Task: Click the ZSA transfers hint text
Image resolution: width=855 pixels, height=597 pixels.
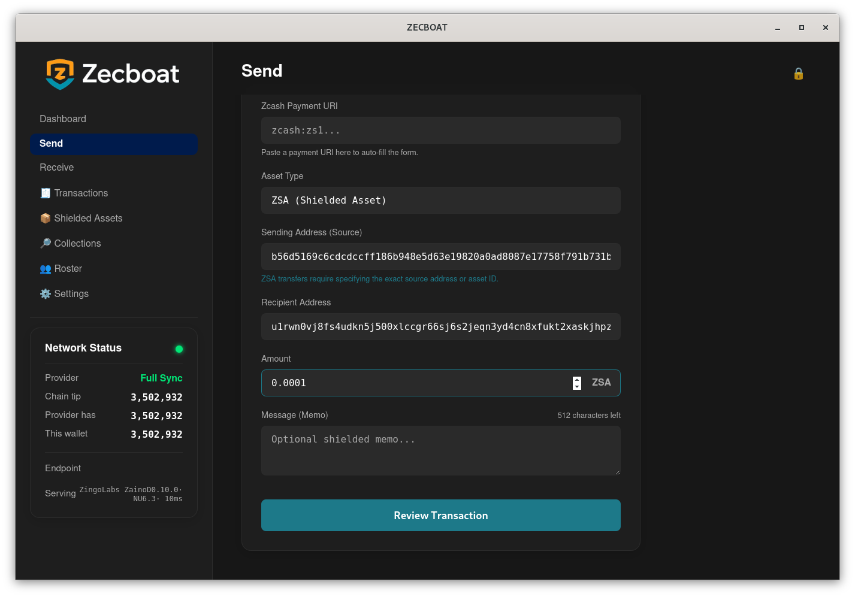Action: [x=380, y=279]
